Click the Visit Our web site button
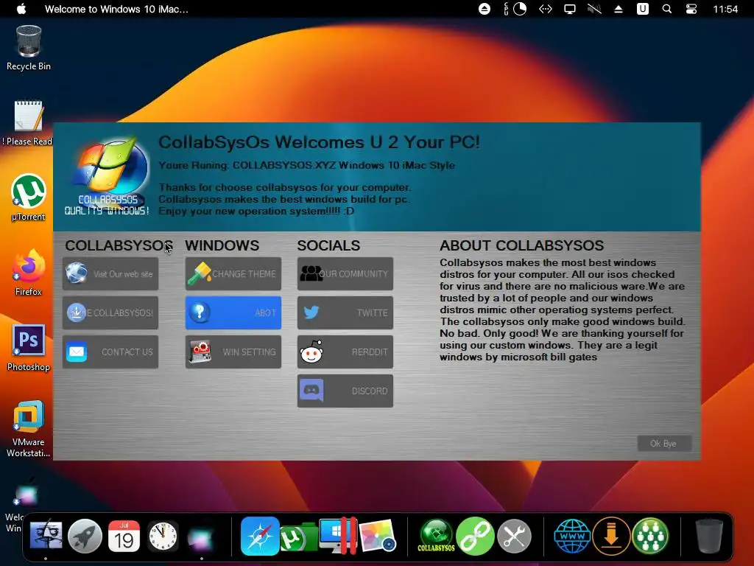754x566 pixels. coord(110,274)
